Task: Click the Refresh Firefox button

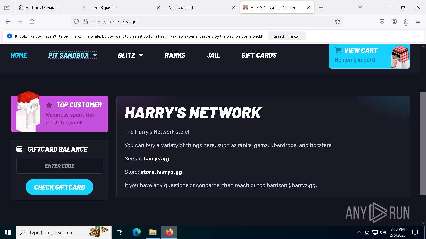Action: click(x=287, y=36)
